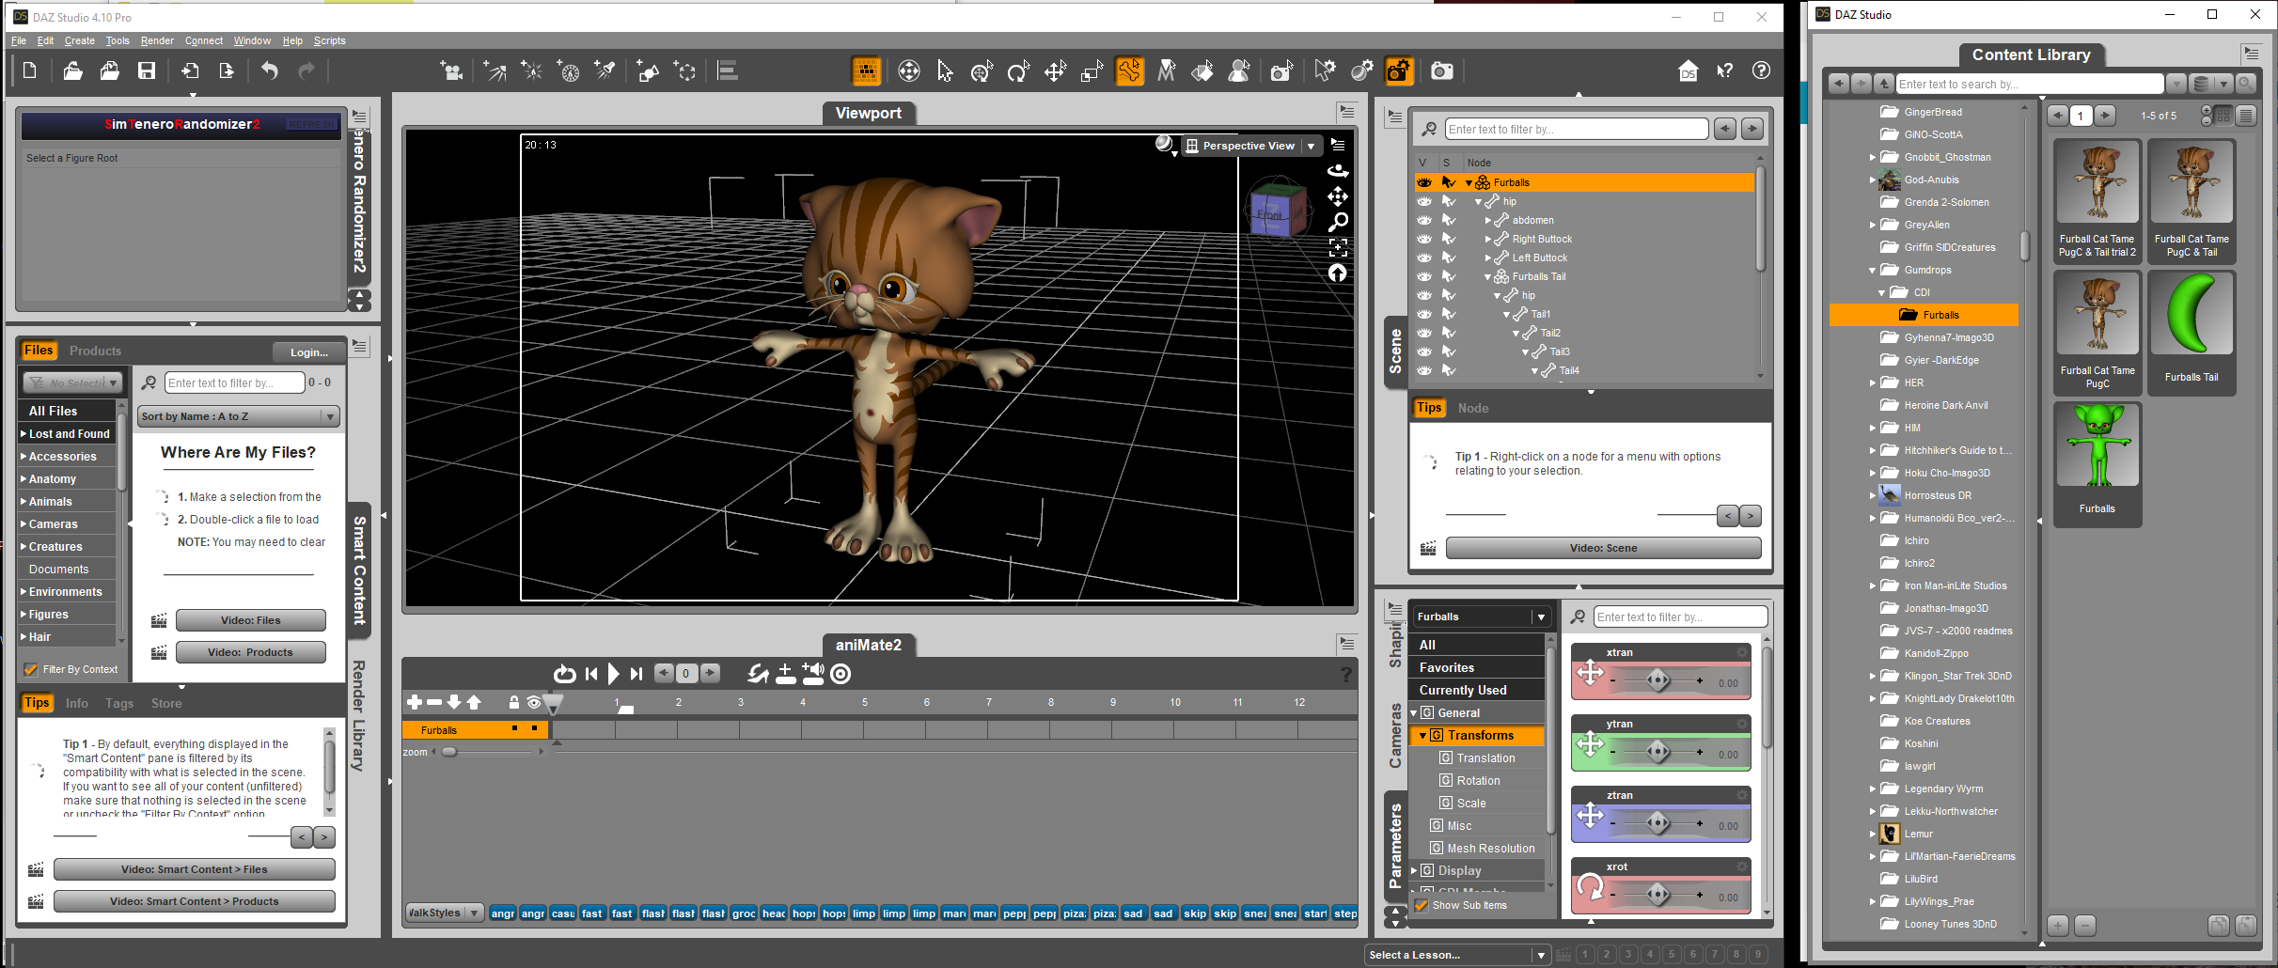Uncheck Filter By Context checkbox
The width and height of the screenshot is (2278, 968).
click(x=31, y=669)
